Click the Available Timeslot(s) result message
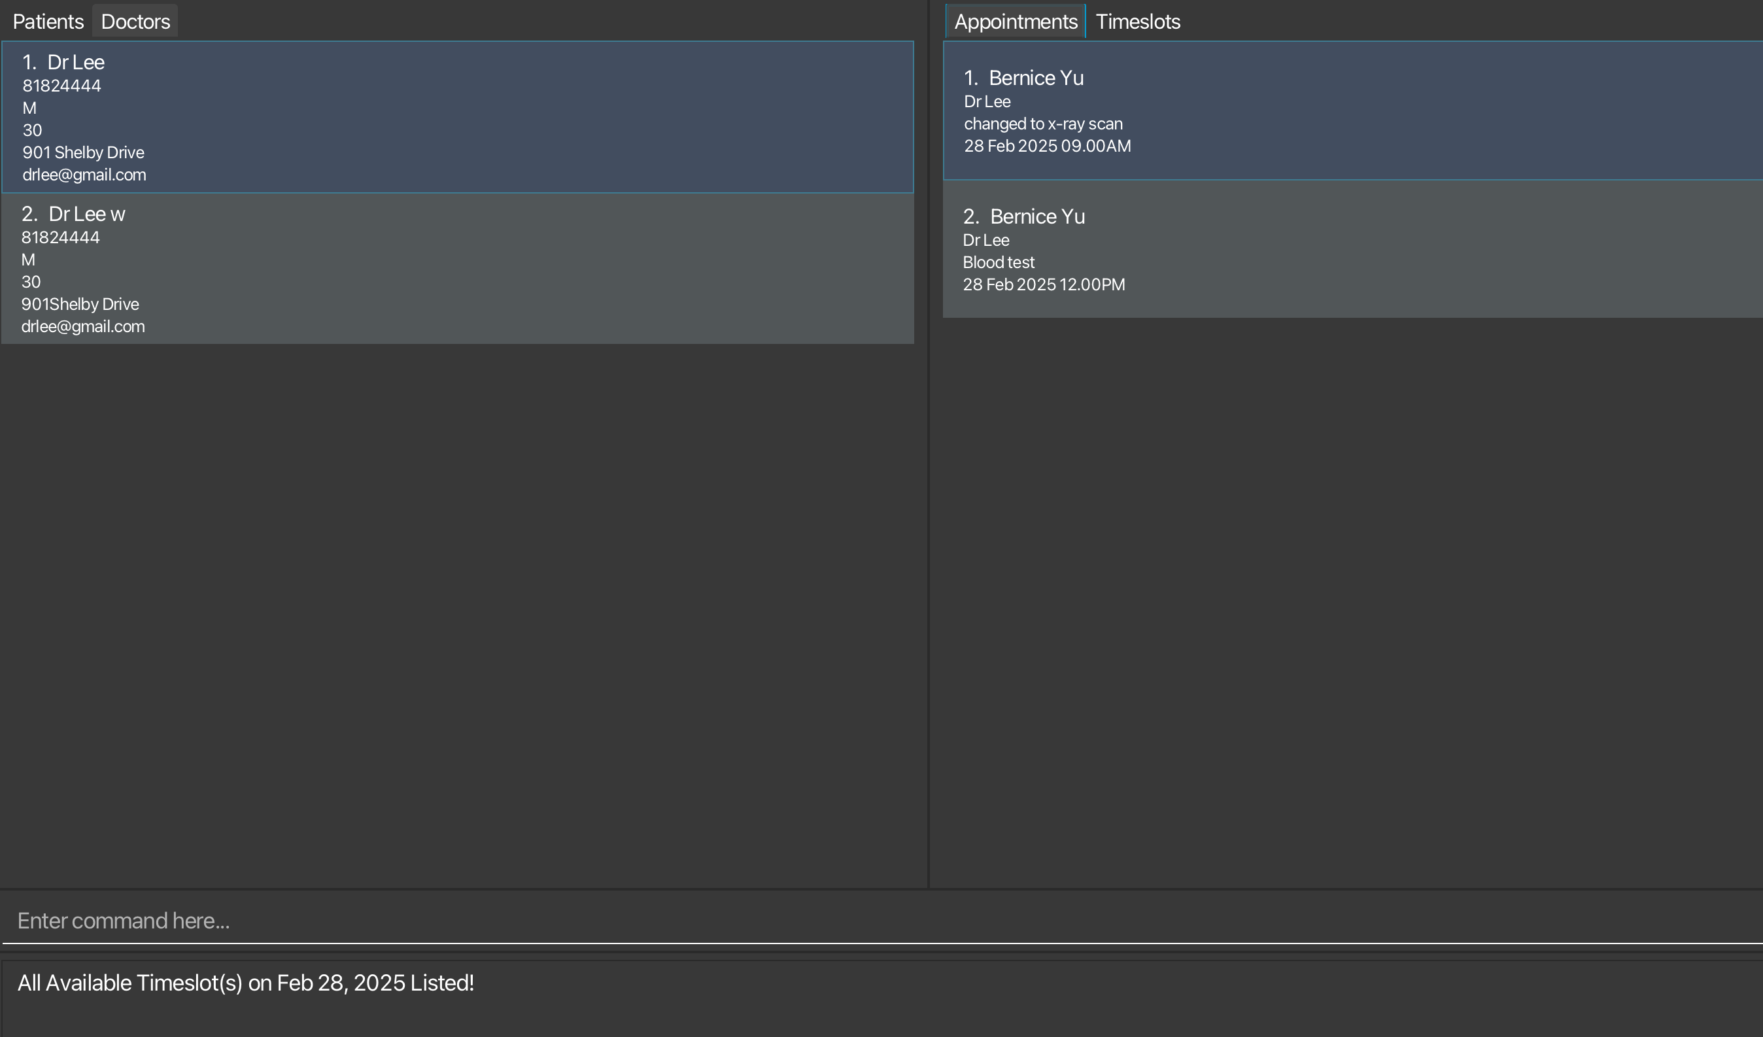The image size is (1763, 1037). 246,983
